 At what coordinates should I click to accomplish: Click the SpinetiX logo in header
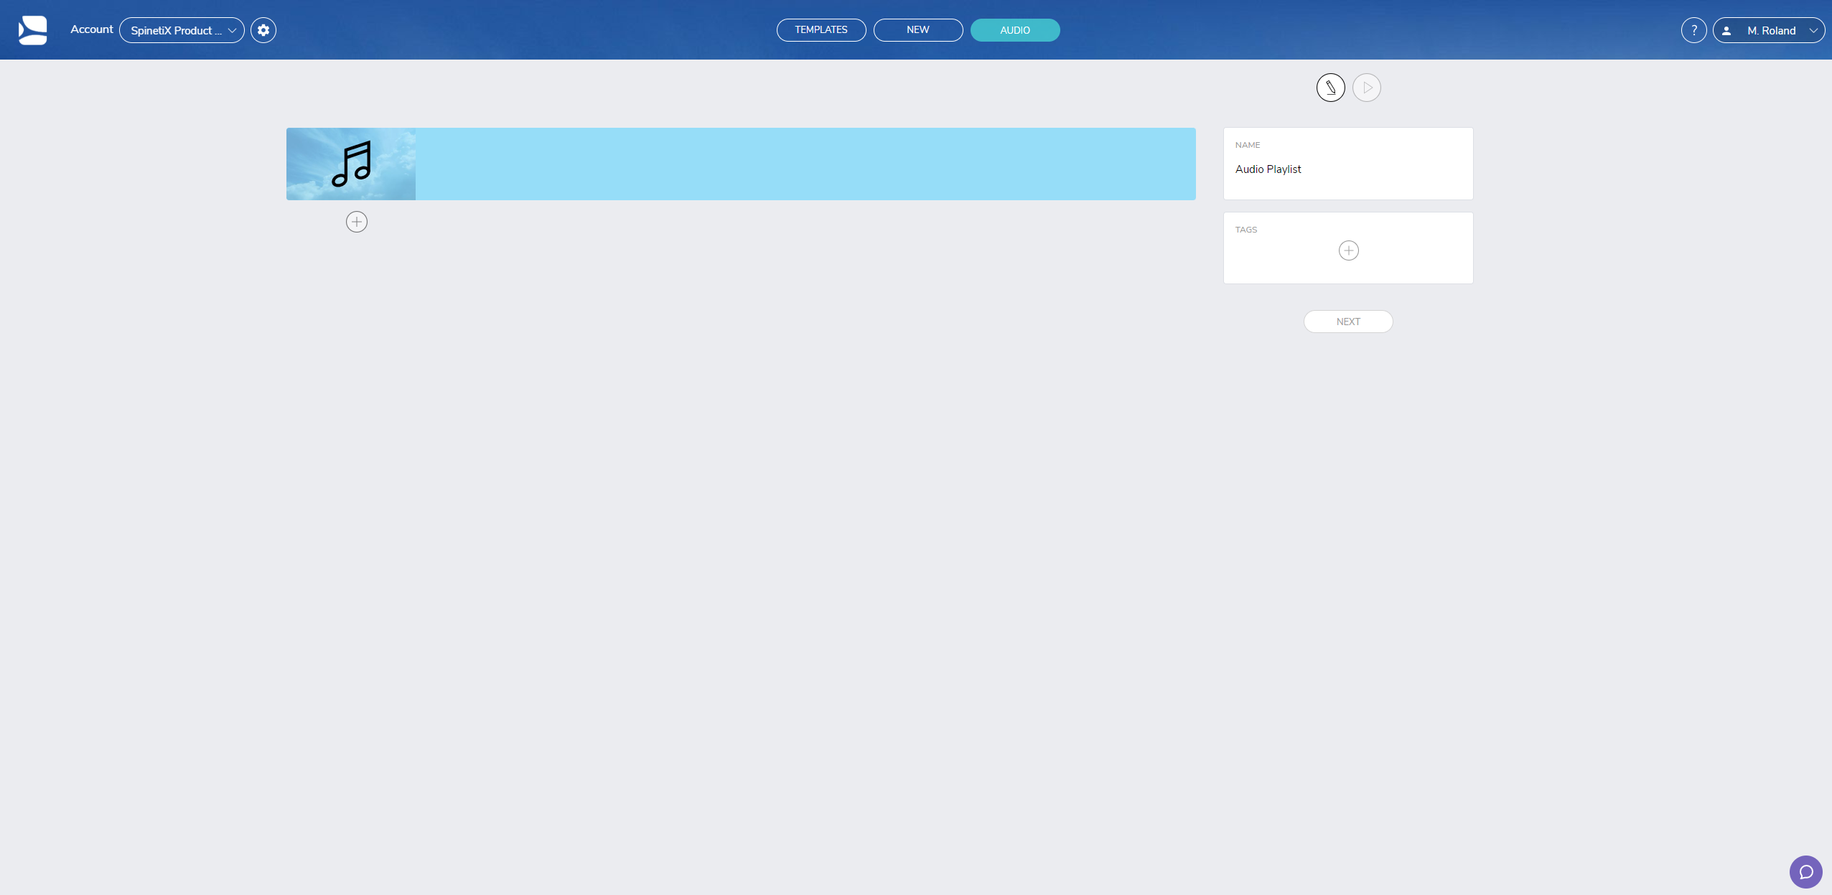(x=32, y=30)
